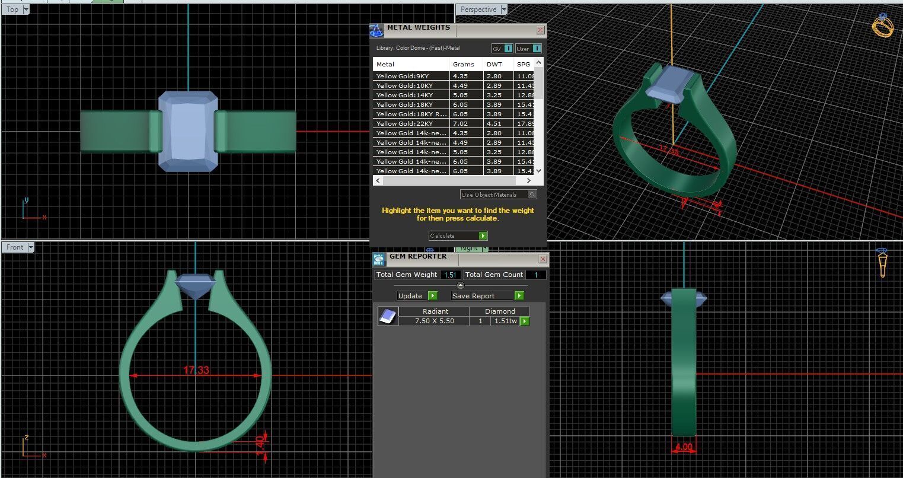Click the Perspective viewport label
Screen dimensions: 903x478
tap(478, 9)
